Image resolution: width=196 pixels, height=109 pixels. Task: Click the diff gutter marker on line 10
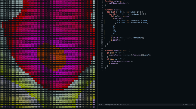click(104, 20)
